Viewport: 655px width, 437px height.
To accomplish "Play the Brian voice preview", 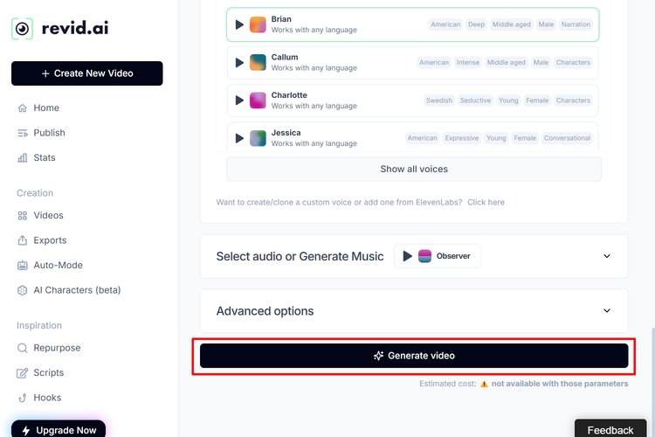I will (x=239, y=24).
